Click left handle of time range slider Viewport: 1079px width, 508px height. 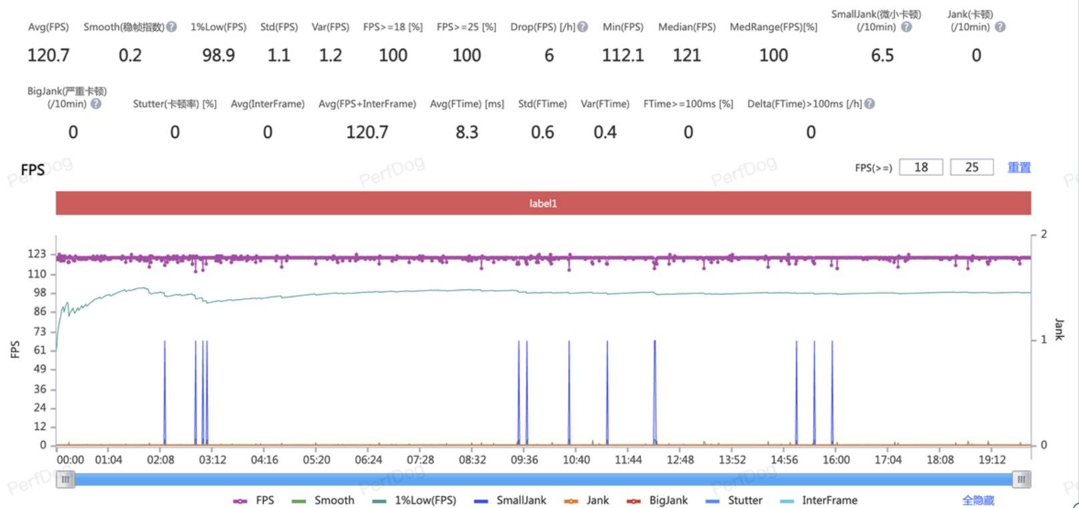coord(65,479)
